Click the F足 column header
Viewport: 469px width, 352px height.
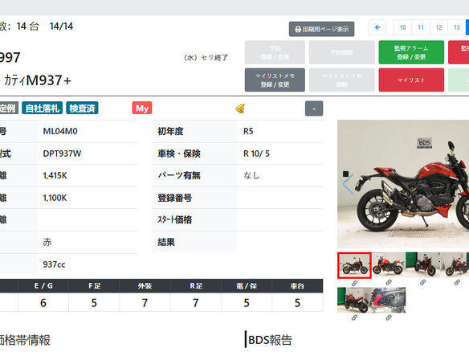point(94,286)
